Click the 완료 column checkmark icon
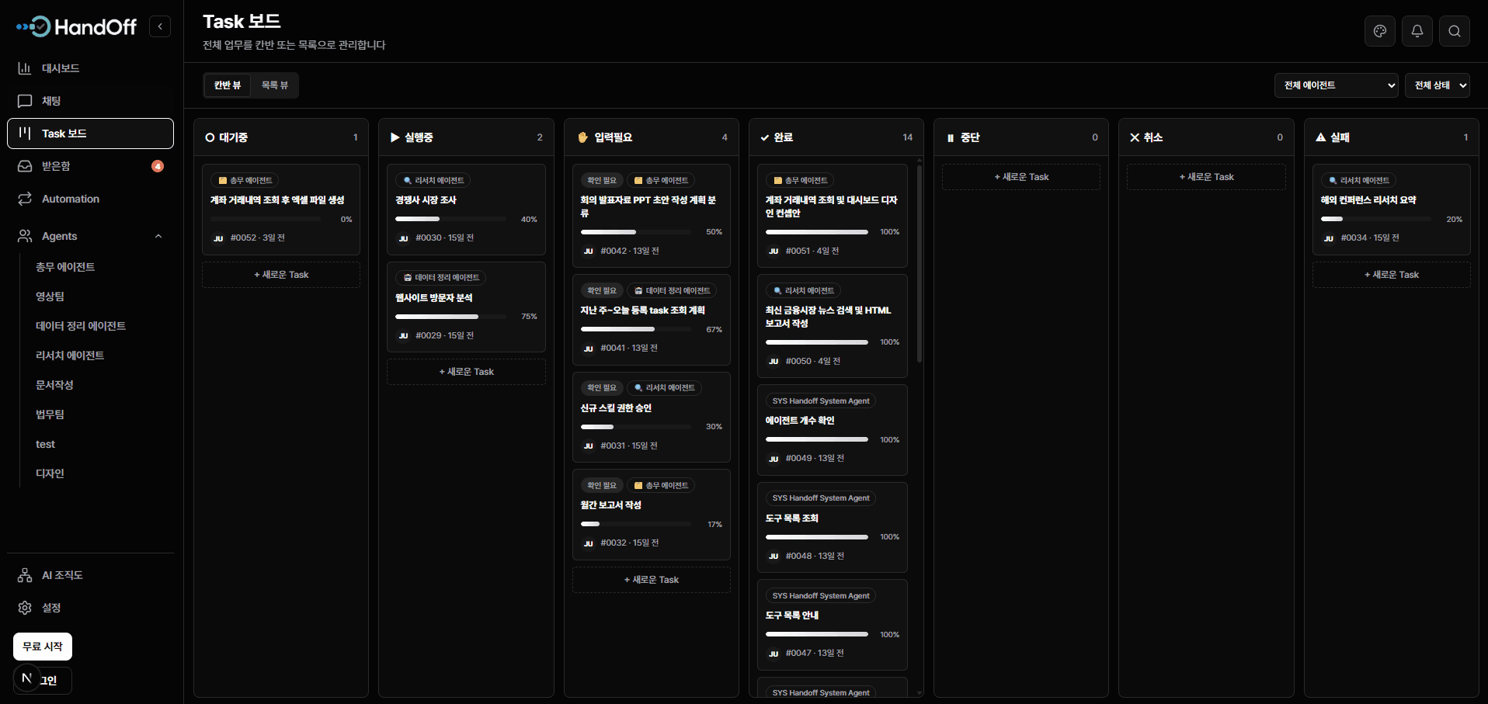Screen dimensions: 1488x704 click(x=765, y=137)
